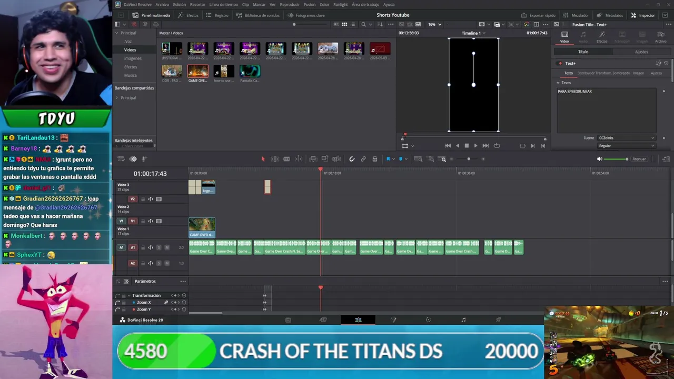This screenshot has height=379, width=674.
Task: Stop viewer playback
Action: pyautogui.click(x=467, y=146)
